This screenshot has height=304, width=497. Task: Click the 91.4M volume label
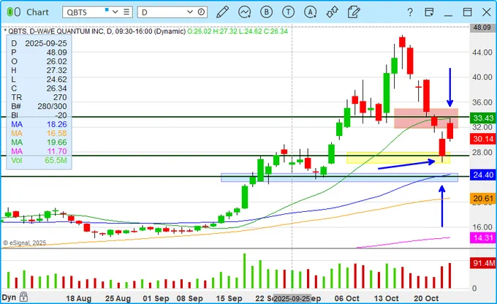(483, 263)
